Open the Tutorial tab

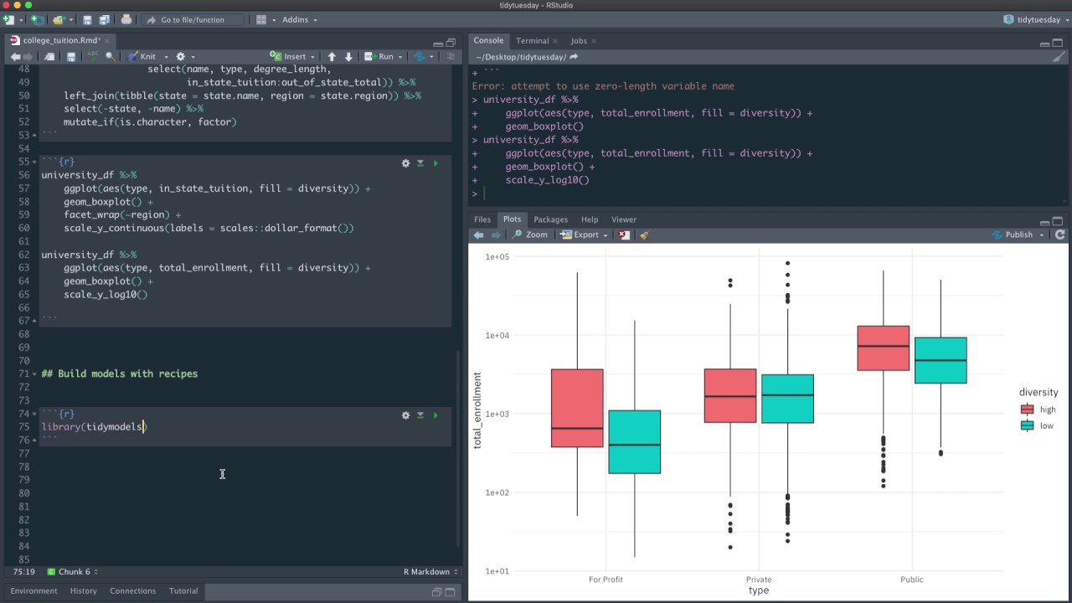click(x=183, y=591)
